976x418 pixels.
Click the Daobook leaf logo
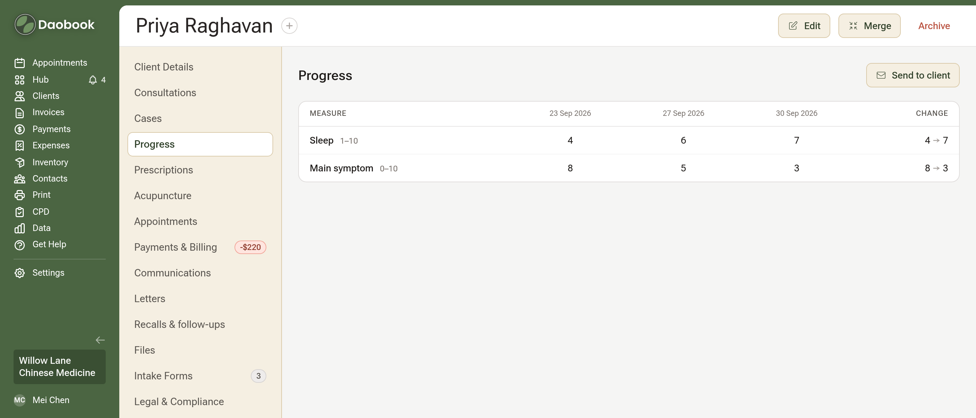[x=25, y=25]
